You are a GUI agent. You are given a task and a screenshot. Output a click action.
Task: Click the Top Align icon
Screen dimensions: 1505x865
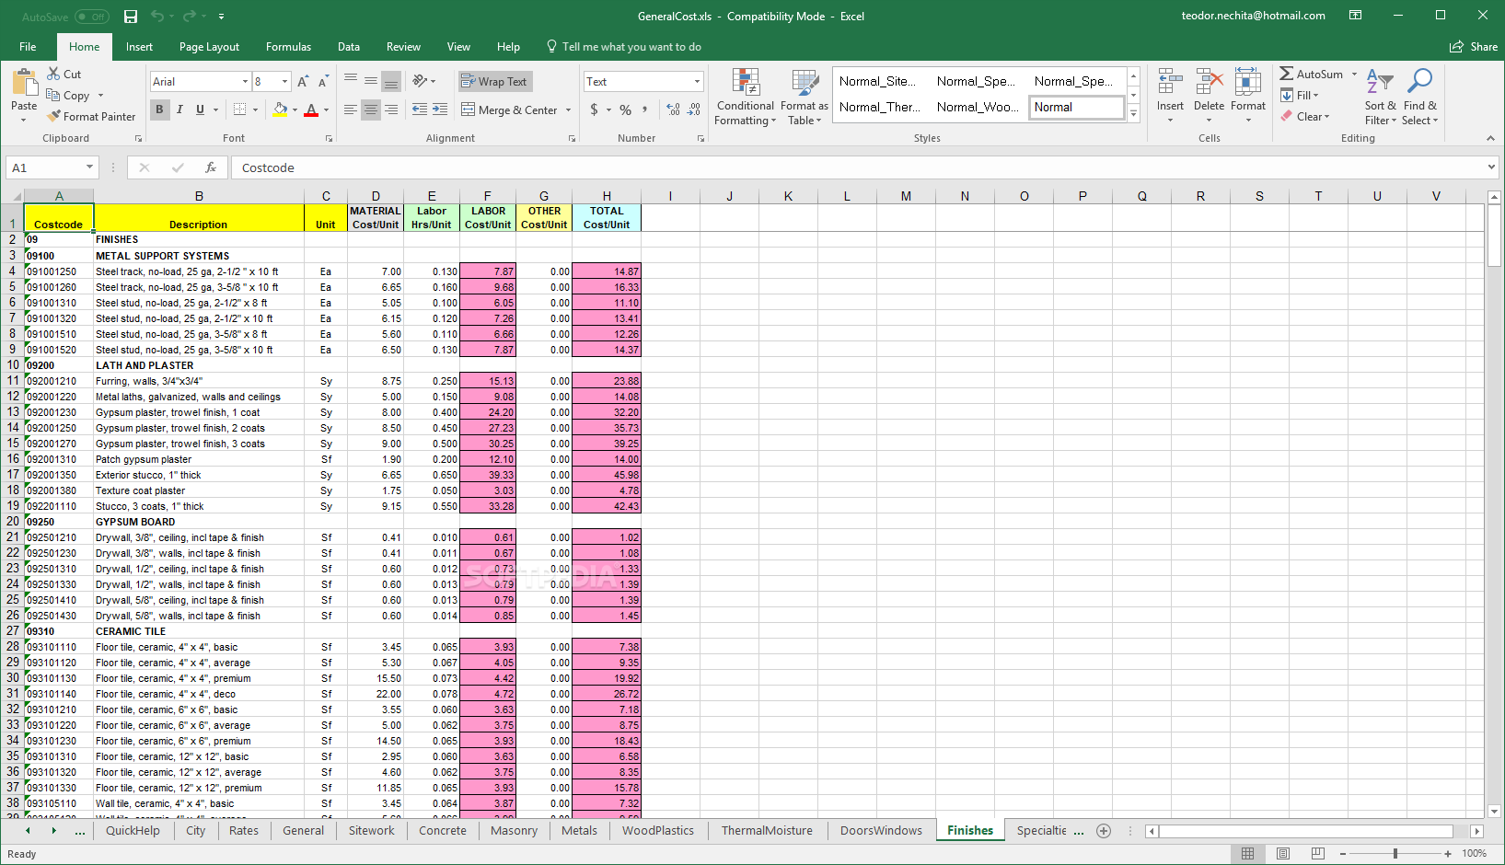pyautogui.click(x=351, y=81)
